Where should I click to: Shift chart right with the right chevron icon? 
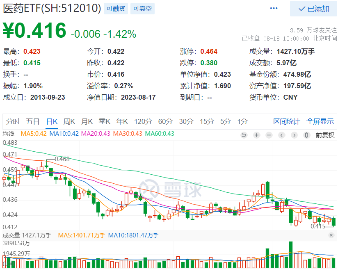click(x=294, y=135)
